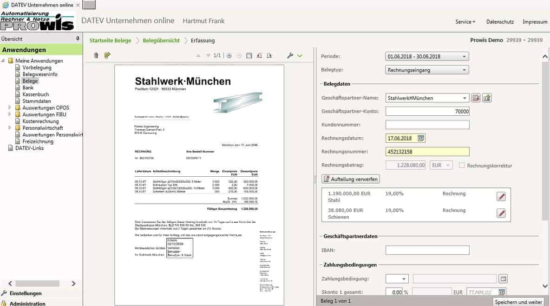The image size is (550, 306).
Task: Click the form scrollbar down arrow
Action: [545, 286]
